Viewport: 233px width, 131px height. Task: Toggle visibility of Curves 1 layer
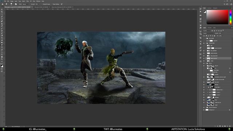pos(204,95)
